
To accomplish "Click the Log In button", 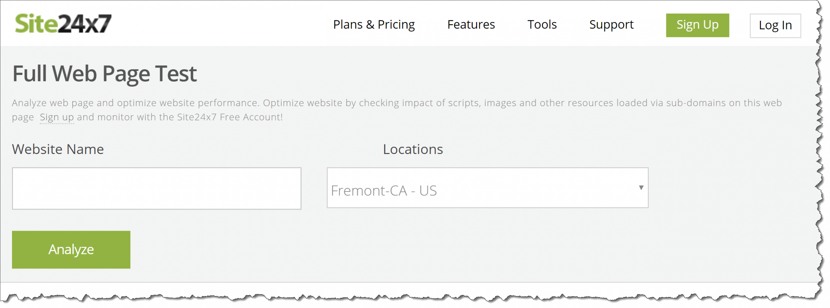I will [x=775, y=26].
